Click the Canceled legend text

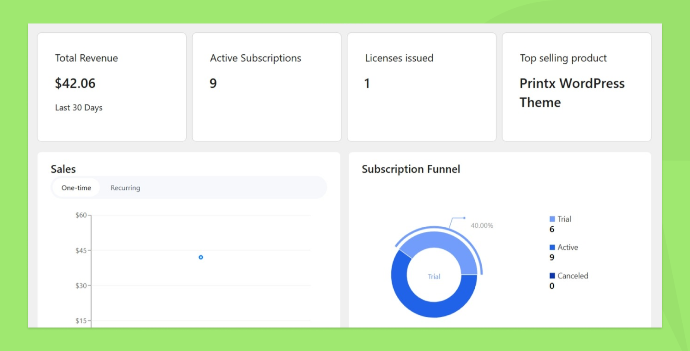tap(572, 276)
